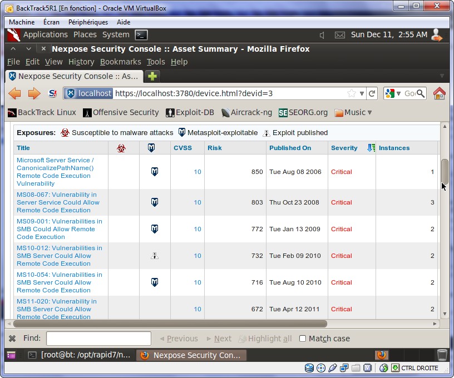Image resolution: width=454 pixels, height=378 pixels.
Task: Click the S! toolbar icon beside the address bar
Action: tap(53, 93)
